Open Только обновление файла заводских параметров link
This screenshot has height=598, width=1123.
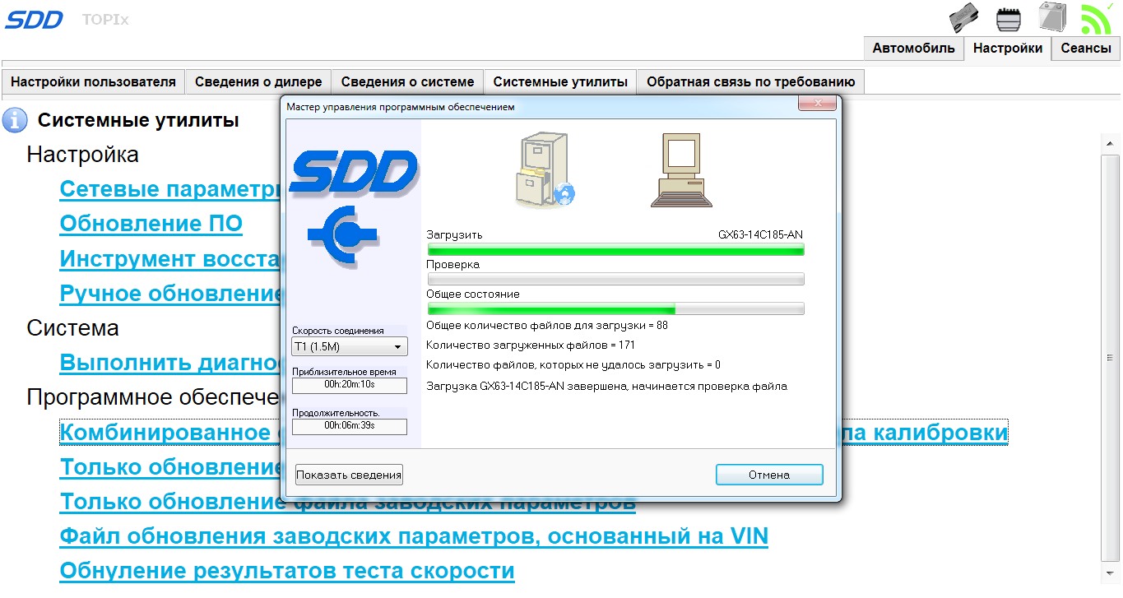pos(347,501)
